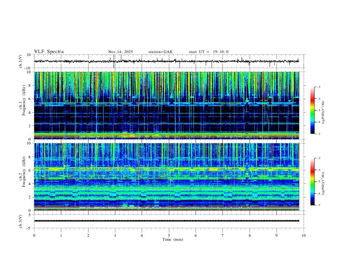Select the "Nov.14, 2025" date text
This screenshot has height=264, width=342.
[x=120, y=52]
